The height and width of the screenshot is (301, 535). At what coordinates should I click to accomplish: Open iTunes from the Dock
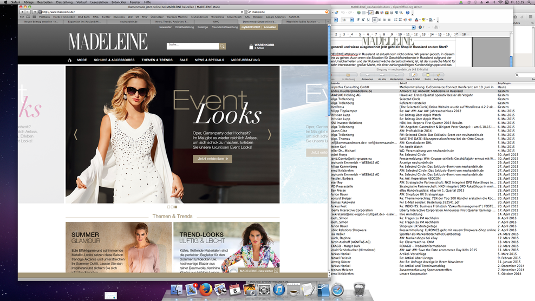tap(279, 290)
